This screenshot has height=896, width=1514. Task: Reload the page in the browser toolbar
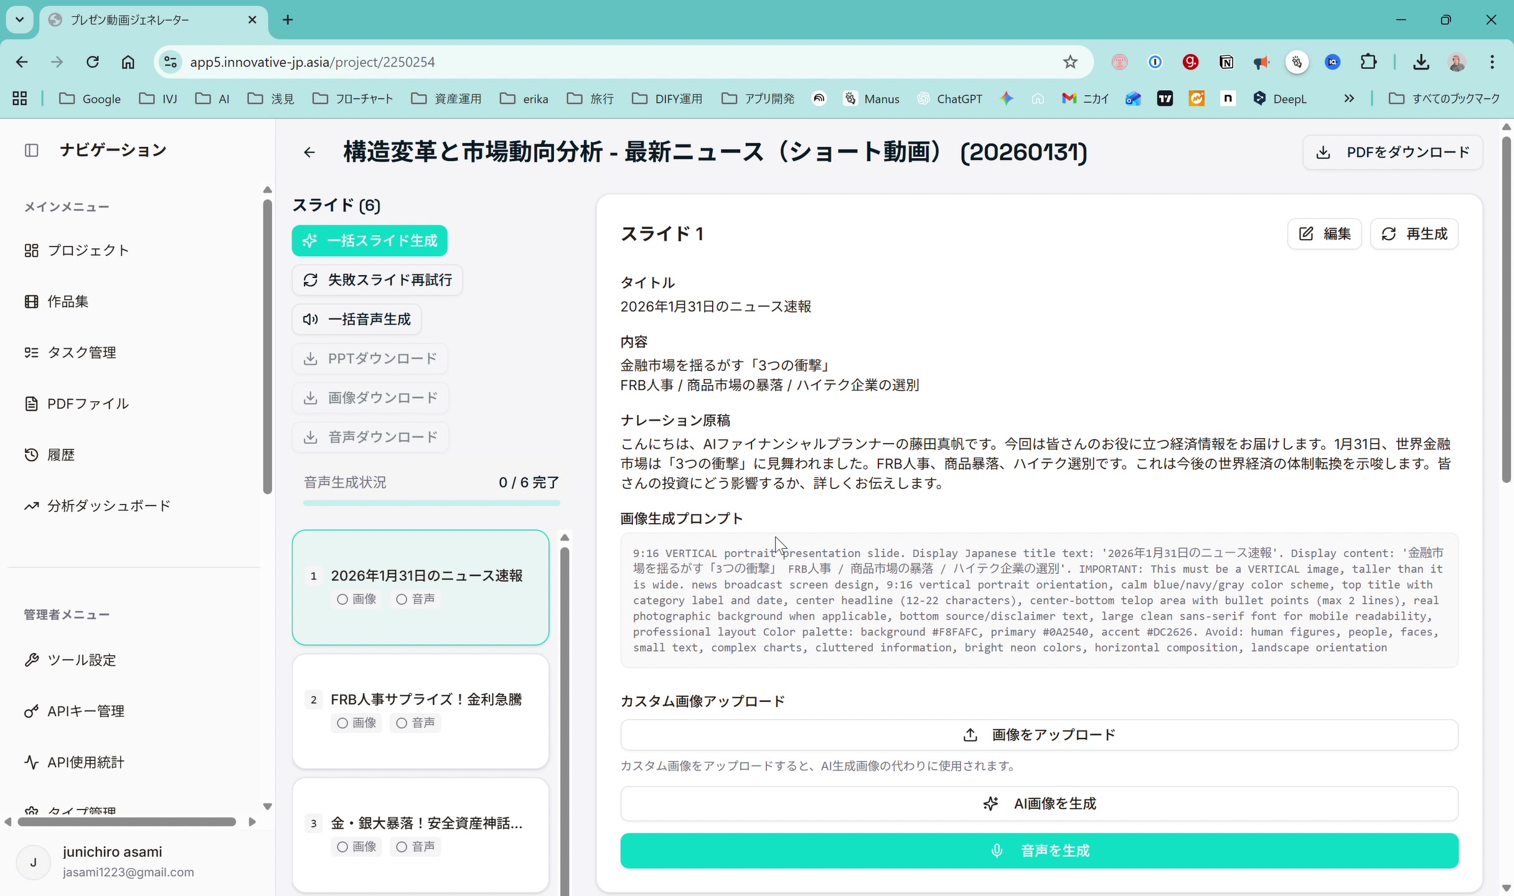pos(92,62)
